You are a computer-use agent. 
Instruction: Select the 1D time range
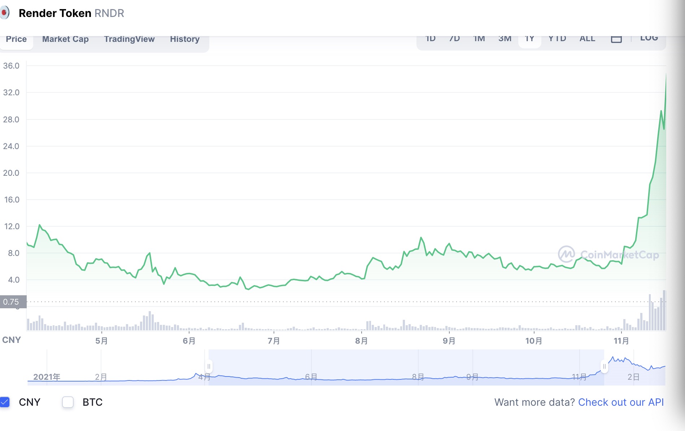tap(431, 39)
